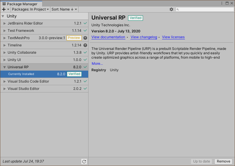Image resolution: width=235 pixels, height=166 pixels.
Task: Click the Preview badge on TextMeshPro
Action: [x=74, y=38]
